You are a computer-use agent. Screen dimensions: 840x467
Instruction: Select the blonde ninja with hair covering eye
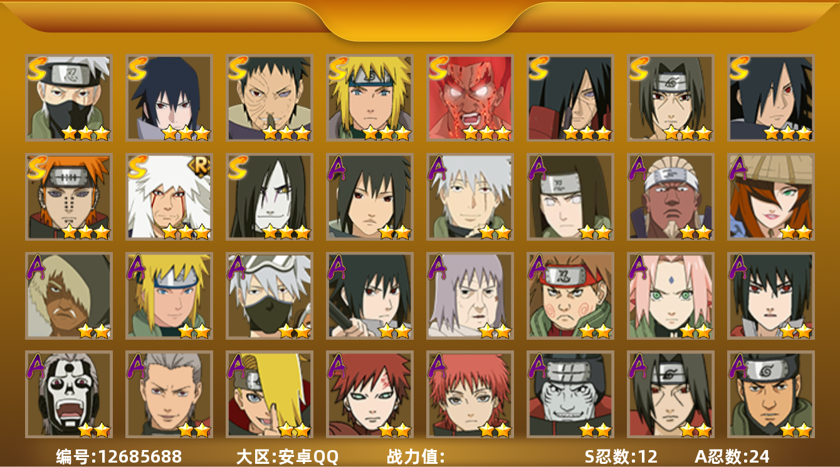tap(270, 394)
